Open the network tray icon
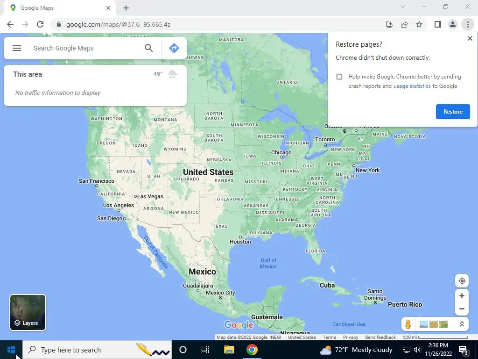478x359 pixels. coord(407,350)
